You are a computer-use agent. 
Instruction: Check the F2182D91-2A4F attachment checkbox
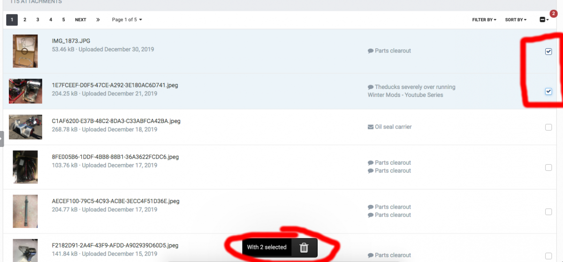click(548, 256)
